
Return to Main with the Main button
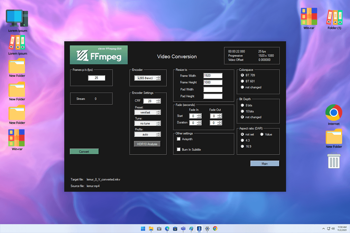click(x=265, y=163)
